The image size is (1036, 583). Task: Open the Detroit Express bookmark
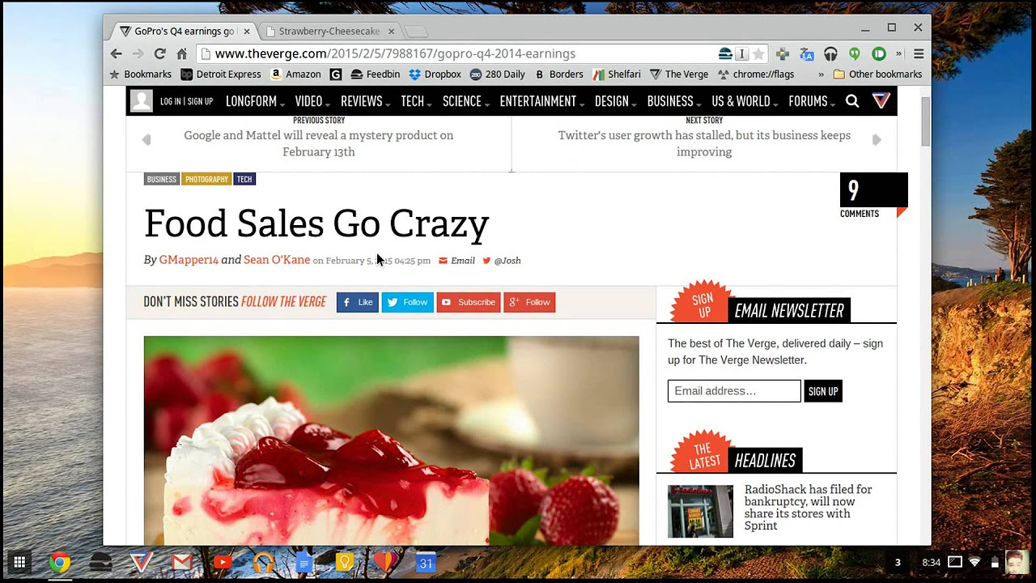[x=221, y=74]
